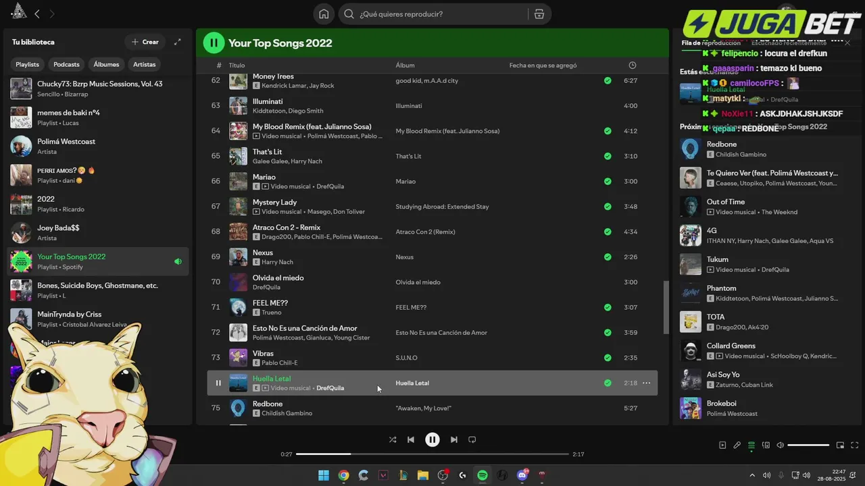This screenshot has height=486, width=865.
Task: Show hidden system tray icons chevron
Action: click(752, 475)
